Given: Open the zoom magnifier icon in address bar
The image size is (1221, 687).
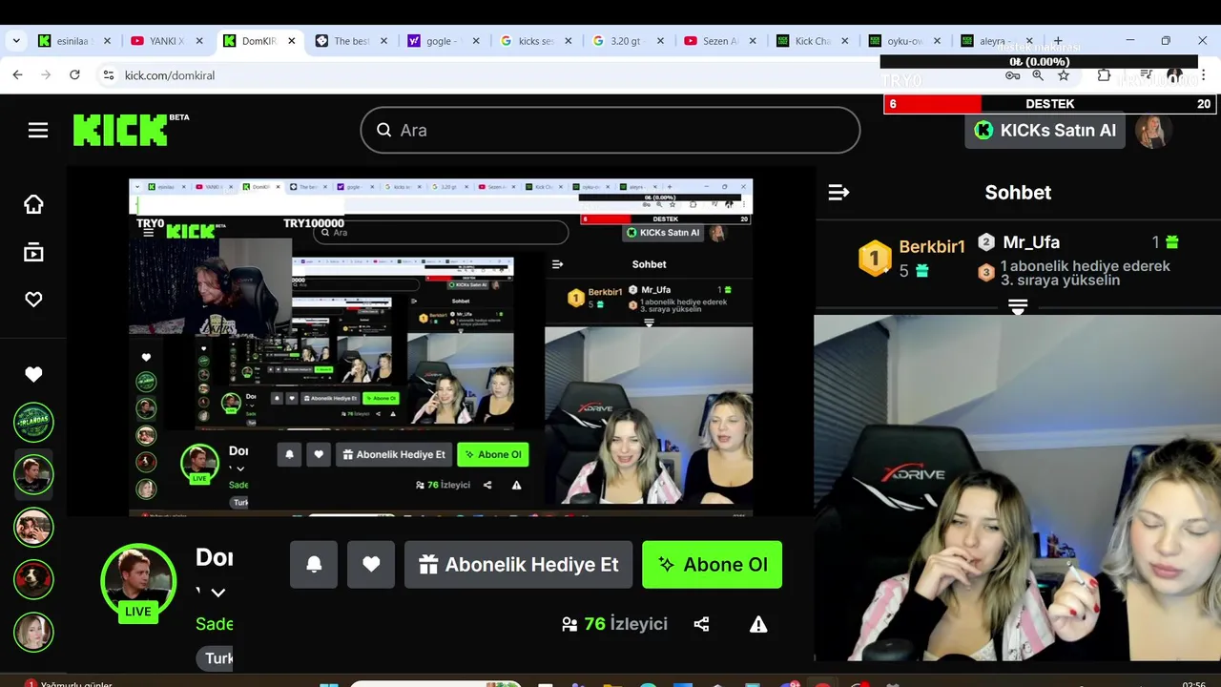Looking at the screenshot, I should click(x=1038, y=75).
